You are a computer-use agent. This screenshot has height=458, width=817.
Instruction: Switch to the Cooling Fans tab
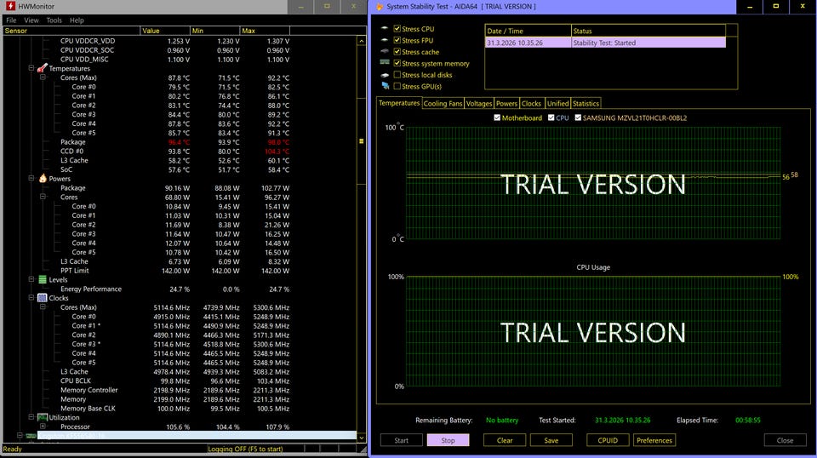pos(443,104)
